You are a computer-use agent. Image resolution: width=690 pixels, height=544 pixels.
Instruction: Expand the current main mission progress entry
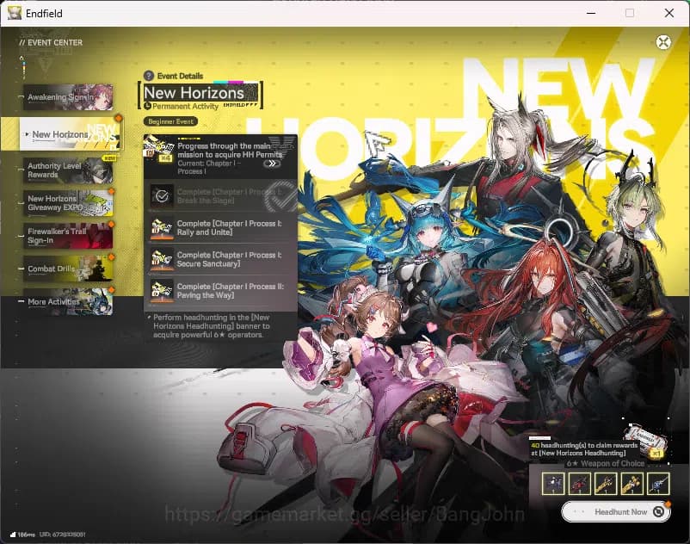point(219,159)
